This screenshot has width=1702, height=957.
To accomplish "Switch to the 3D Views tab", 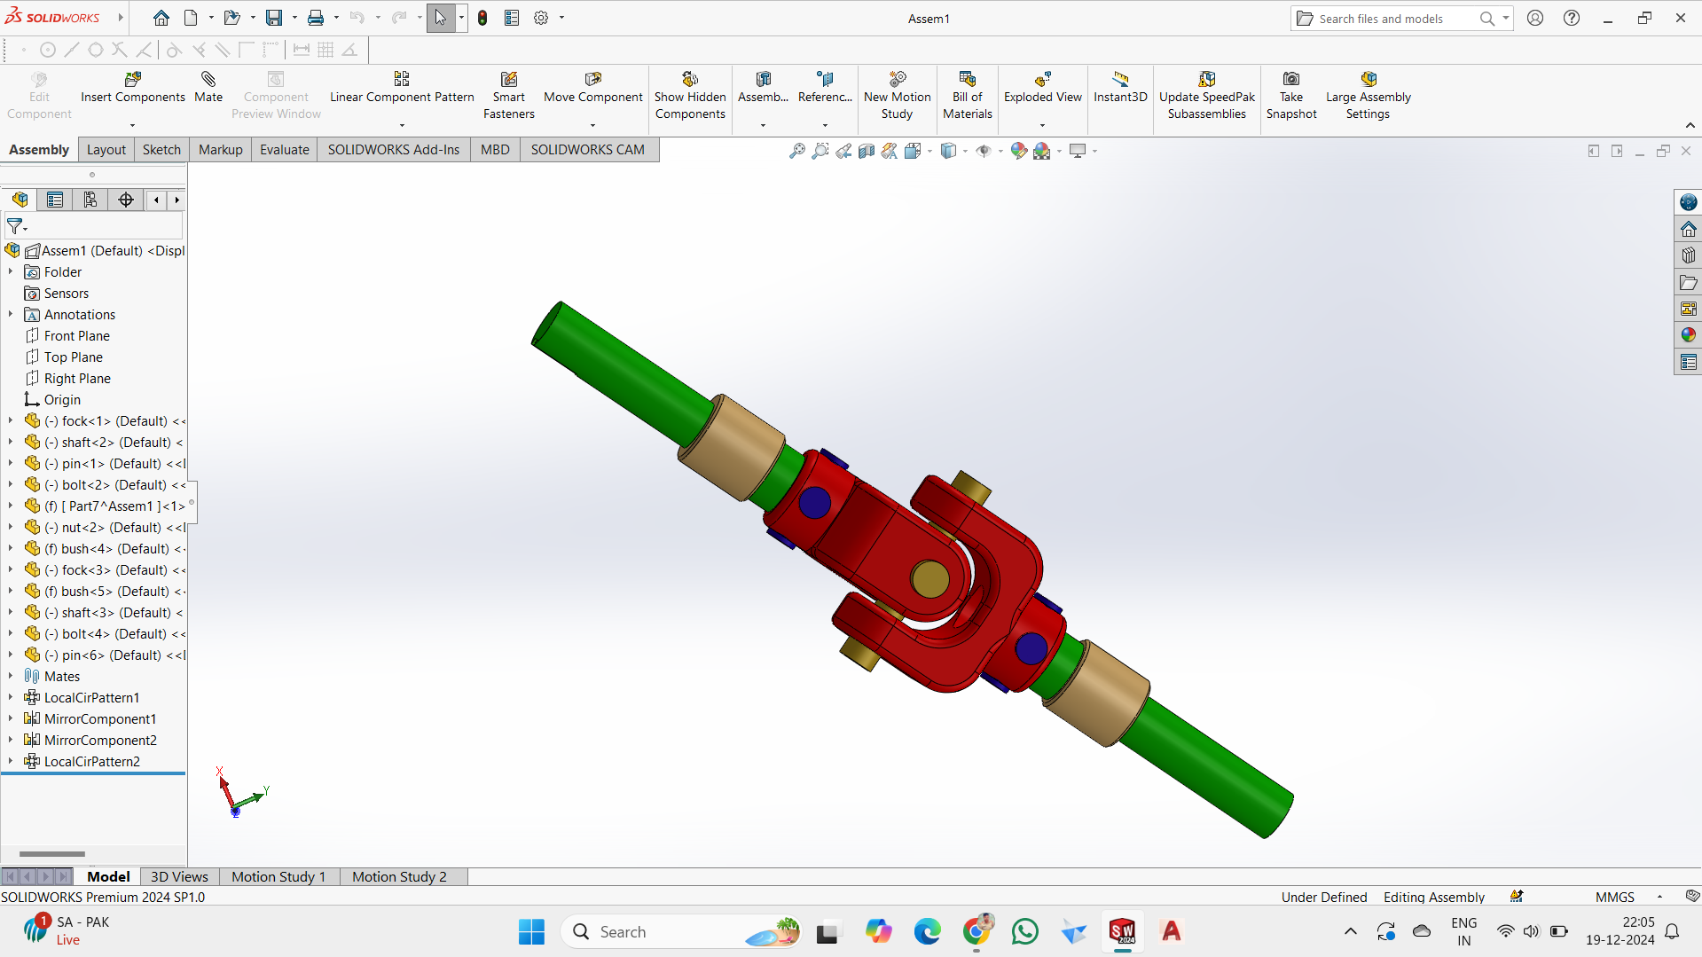I will coord(179,876).
